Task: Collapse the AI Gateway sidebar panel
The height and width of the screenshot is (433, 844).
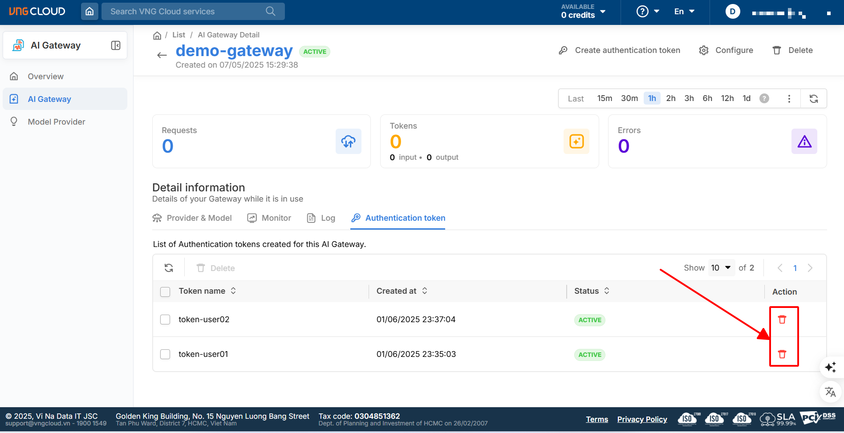Action: 116,45
